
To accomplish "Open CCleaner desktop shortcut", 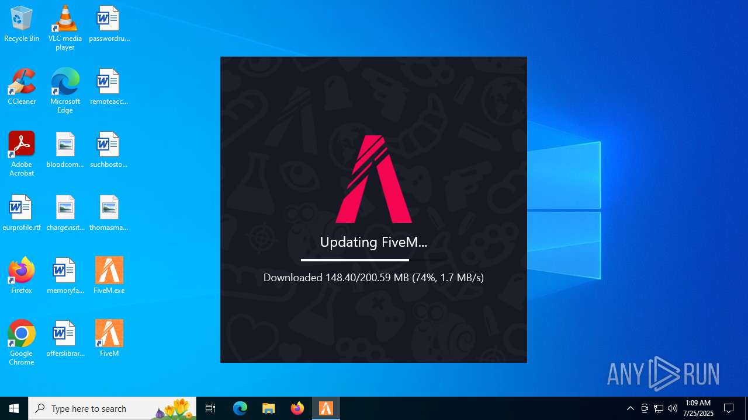I will 22,87.
